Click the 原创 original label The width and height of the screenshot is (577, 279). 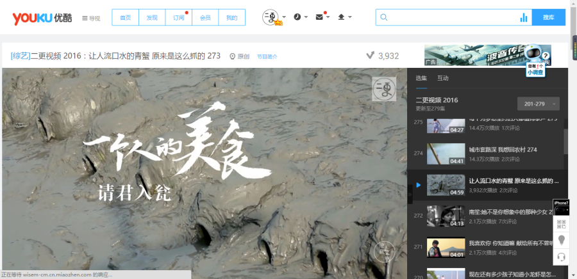tap(240, 56)
